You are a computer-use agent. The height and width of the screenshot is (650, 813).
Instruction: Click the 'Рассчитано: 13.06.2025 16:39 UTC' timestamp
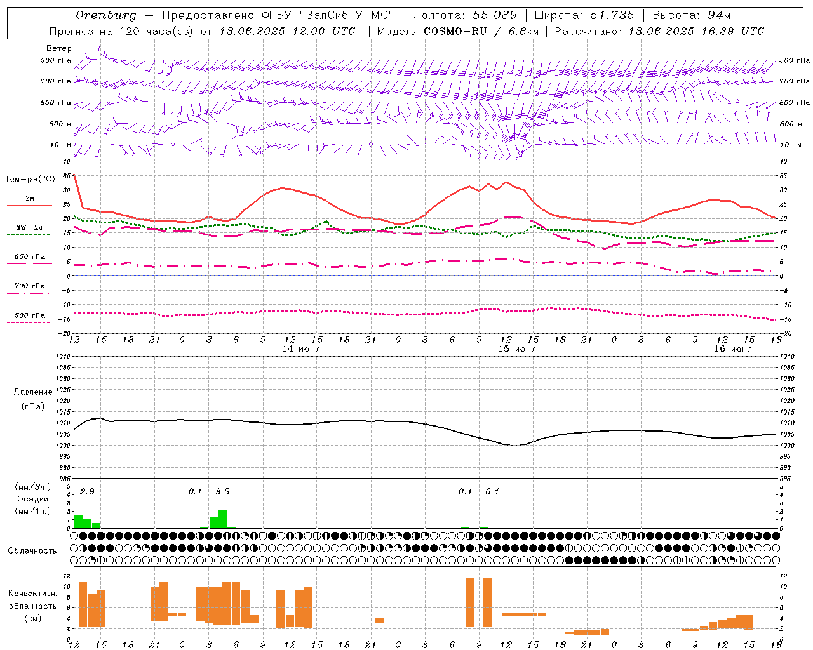pos(659,31)
